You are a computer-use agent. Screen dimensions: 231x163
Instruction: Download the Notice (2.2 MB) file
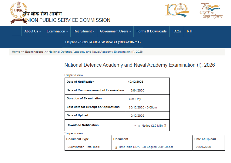152,126
